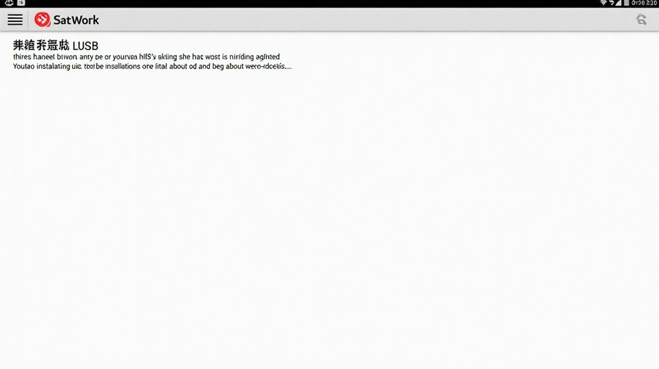
Task: Click the empty middle of the black status bar
Action: [x=329, y=3]
